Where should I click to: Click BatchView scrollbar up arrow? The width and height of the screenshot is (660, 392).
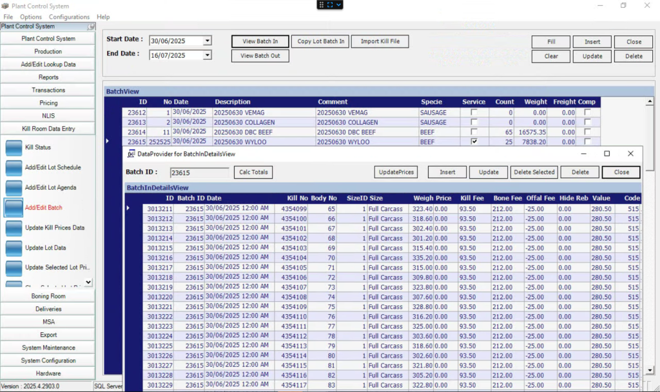[650, 101]
